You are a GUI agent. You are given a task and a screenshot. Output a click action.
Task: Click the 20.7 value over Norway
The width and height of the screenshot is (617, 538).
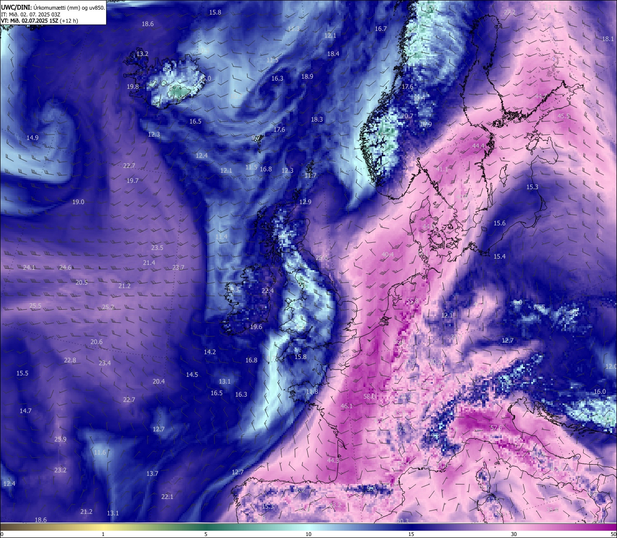[407, 116]
